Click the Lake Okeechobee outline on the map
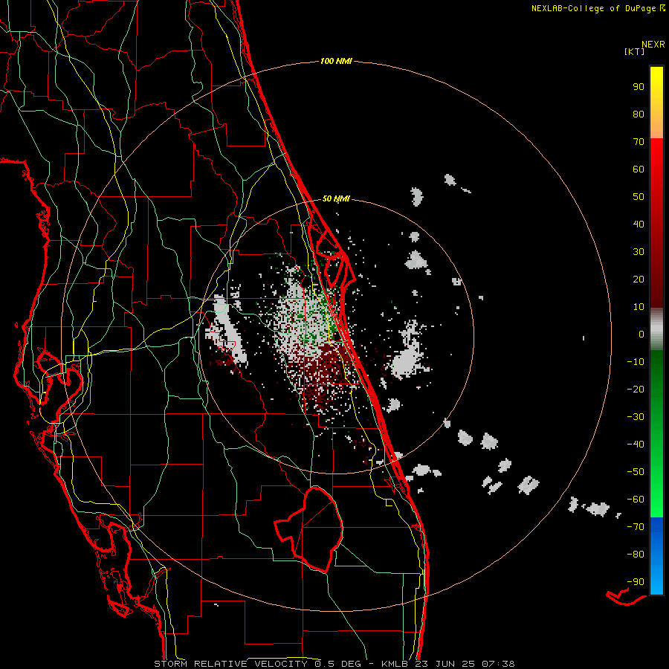 [x=311, y=529]
